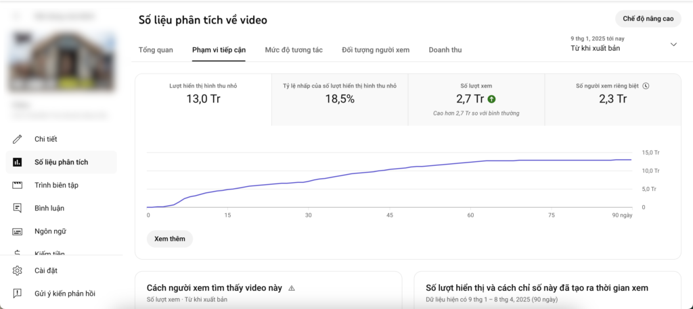Click the pencil icon for Chi tiết
The height and width of the screenshot is (309, 693).
tap(18, 139)
